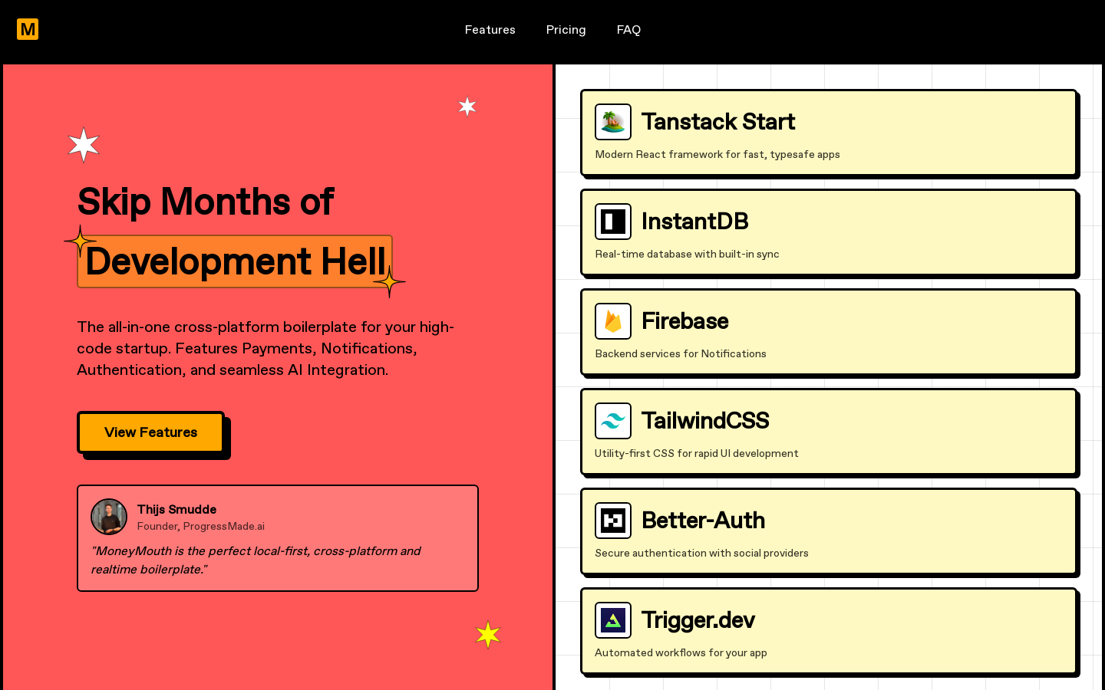Click Thijs Smudde's avatar photo
Image resolution: width=1105 pixels, height=690 pixels.
[109, 517]
